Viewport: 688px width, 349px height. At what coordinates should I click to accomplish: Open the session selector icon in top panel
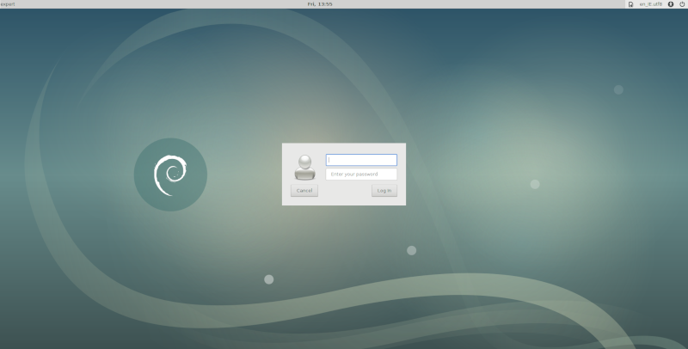(x=630, y=4)
